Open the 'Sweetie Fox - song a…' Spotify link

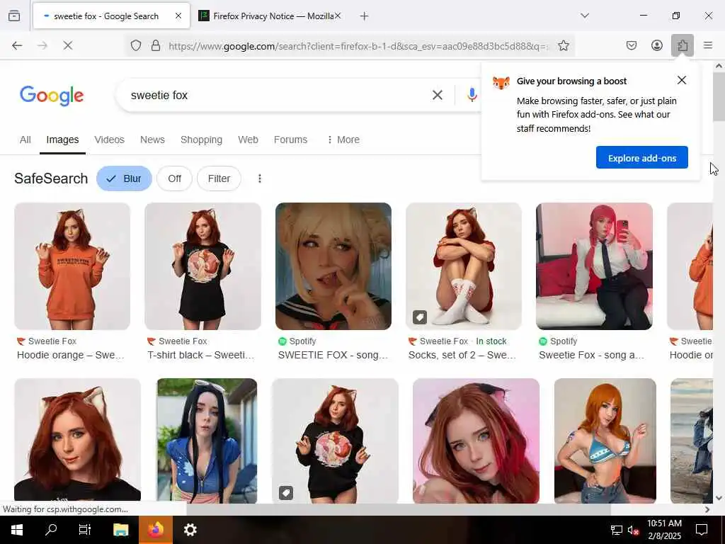tap(591, 356)
